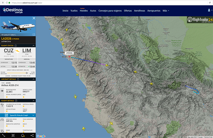Select the yellow aircraft over the ocean near Pisco

pyautogui.click(x=75, y=97)
